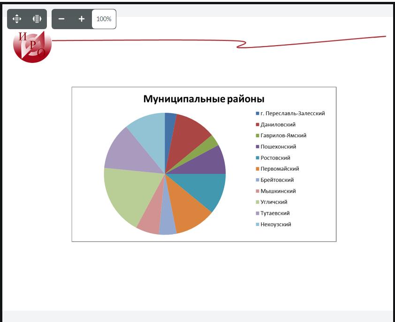The image size is (395, 322).
Task: Zoom in with the plus button
Action: tap(81, 19)
